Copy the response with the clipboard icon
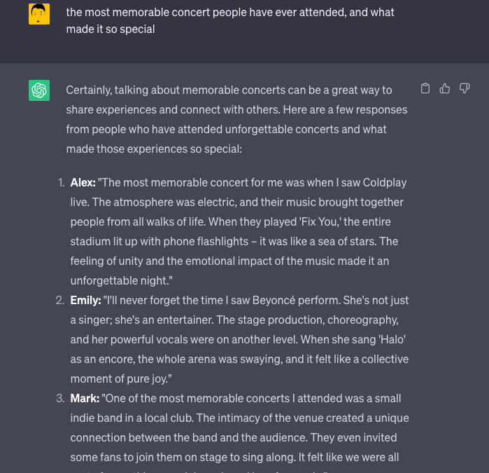Viewport: 489px width, 473px height. coord(425,88)
